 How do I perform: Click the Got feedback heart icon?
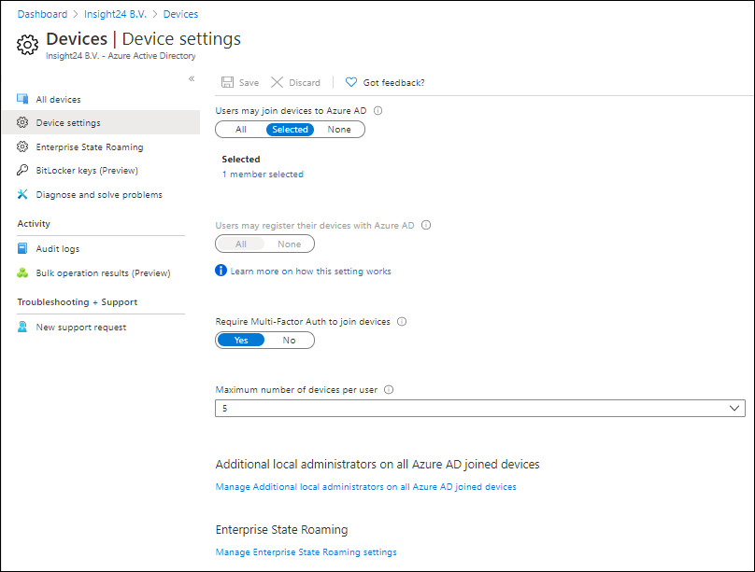click(x=351, y=82)
